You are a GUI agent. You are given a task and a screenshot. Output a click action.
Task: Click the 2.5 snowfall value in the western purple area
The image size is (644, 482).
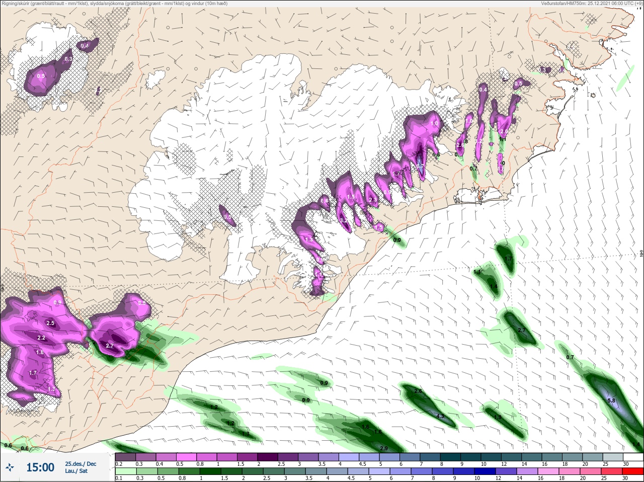point(50,323)
